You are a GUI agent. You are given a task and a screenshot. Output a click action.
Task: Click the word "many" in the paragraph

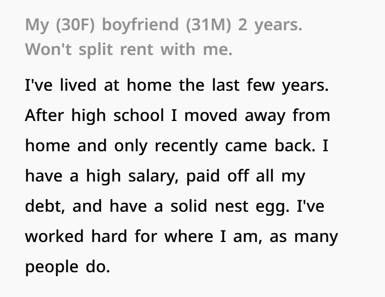316,238
